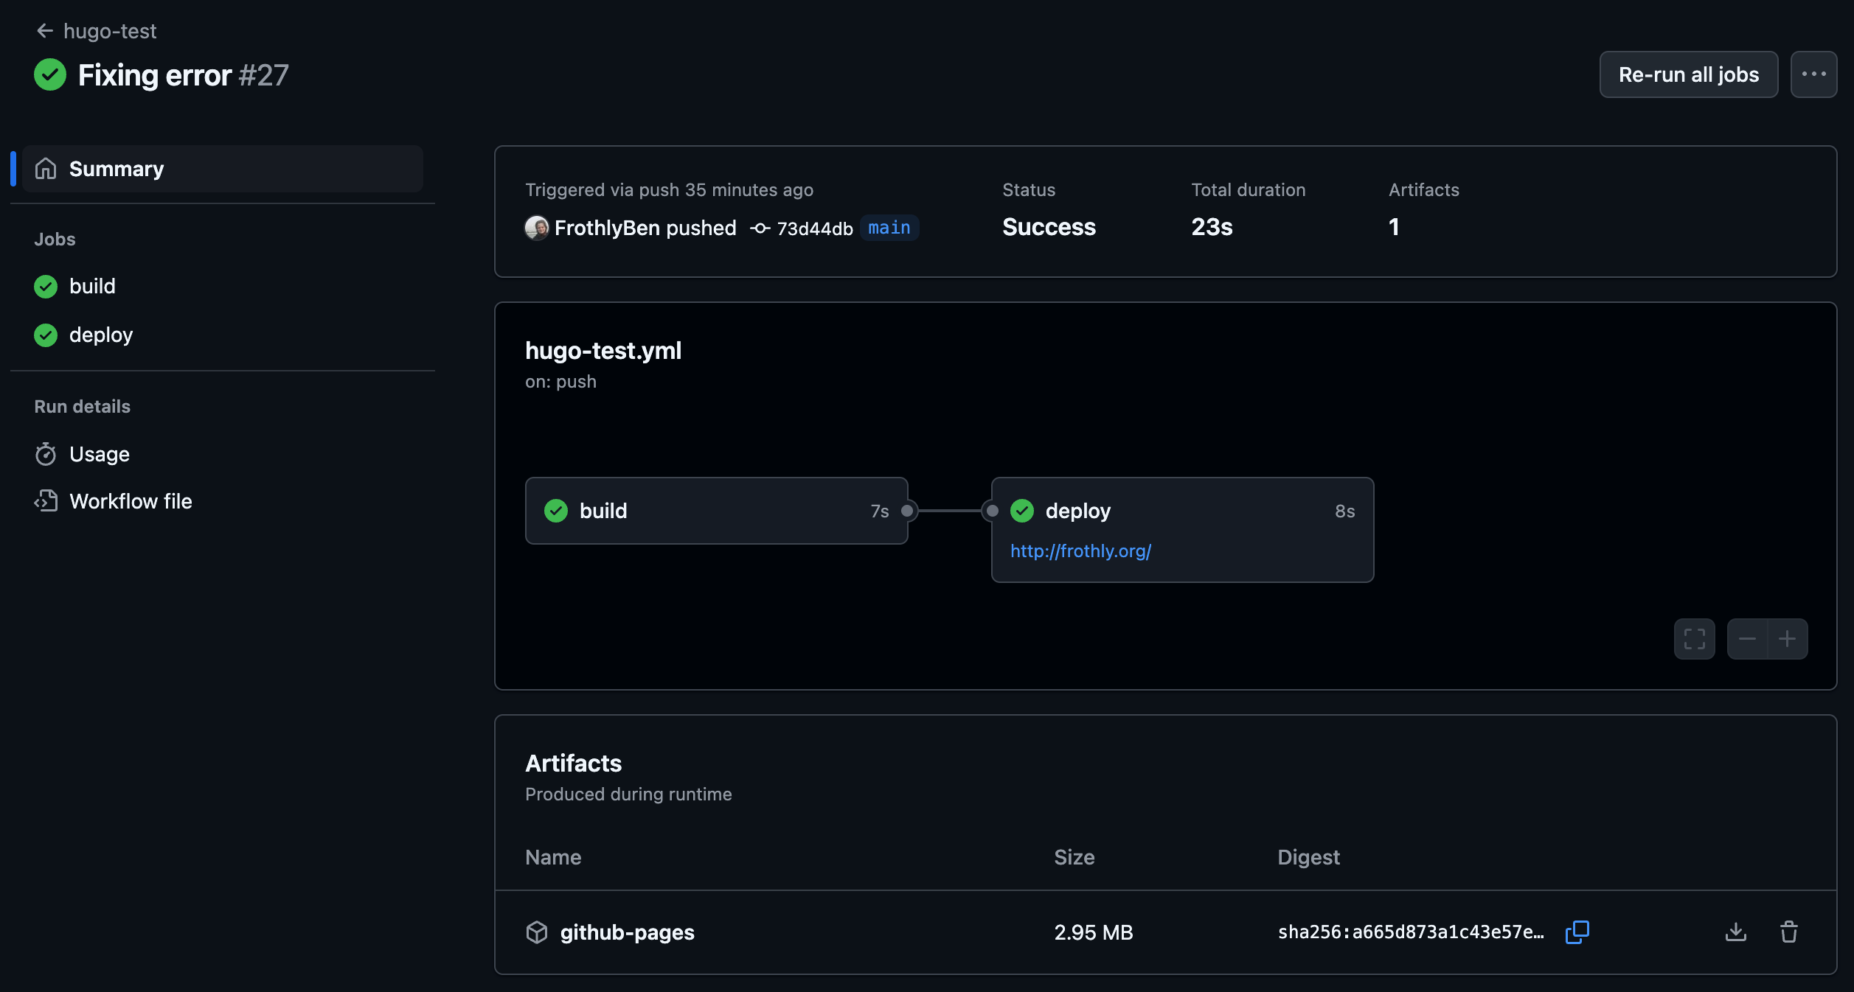Click the green success check by Fixing error
This screenshot has width=1854, height=992.
pos(50,74)
